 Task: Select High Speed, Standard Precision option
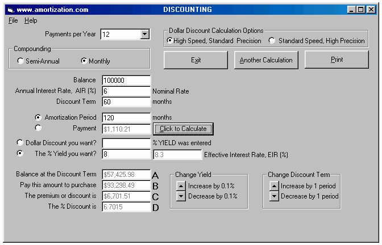(170, 41)
